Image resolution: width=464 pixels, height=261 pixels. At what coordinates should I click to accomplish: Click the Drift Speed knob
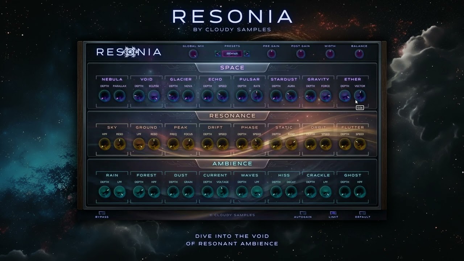pyautogui.click(x=223, y=144)
